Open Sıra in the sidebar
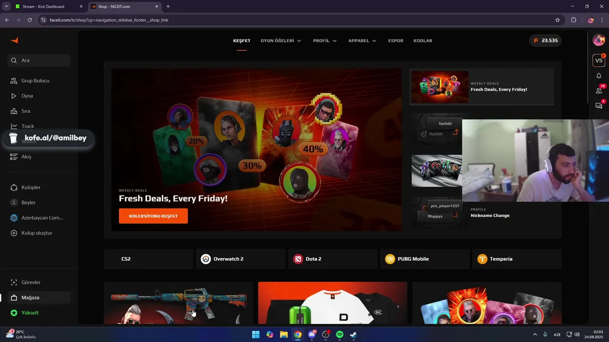 point(39,111)
